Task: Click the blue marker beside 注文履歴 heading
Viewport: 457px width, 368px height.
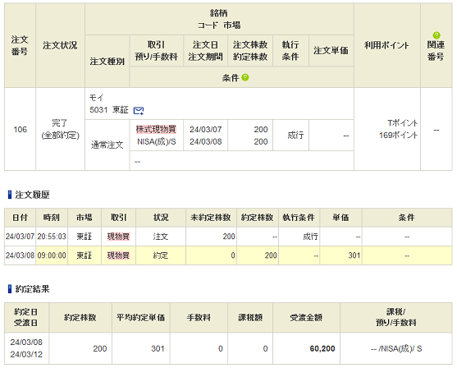Action: pyautogui.click(x=10, y=195)
